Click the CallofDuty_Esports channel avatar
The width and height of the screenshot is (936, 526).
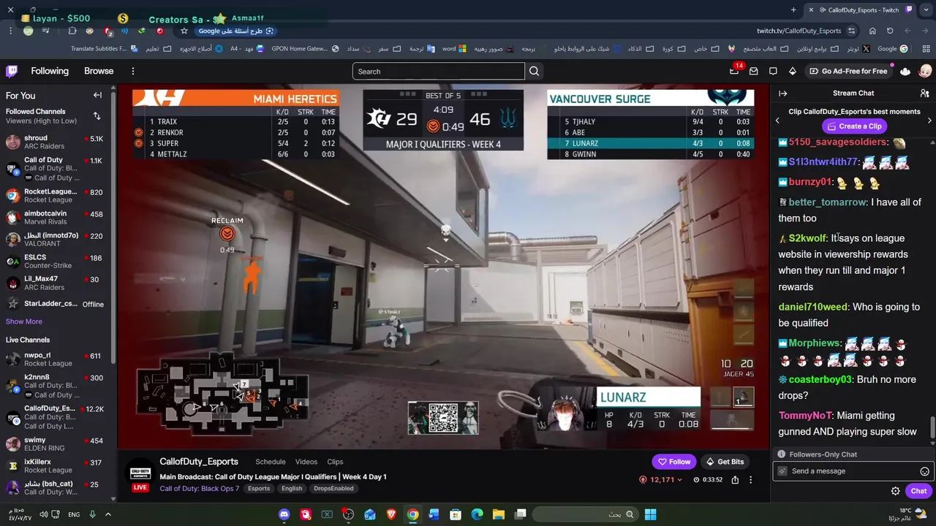pyautogui.click(x=140, y=473)
